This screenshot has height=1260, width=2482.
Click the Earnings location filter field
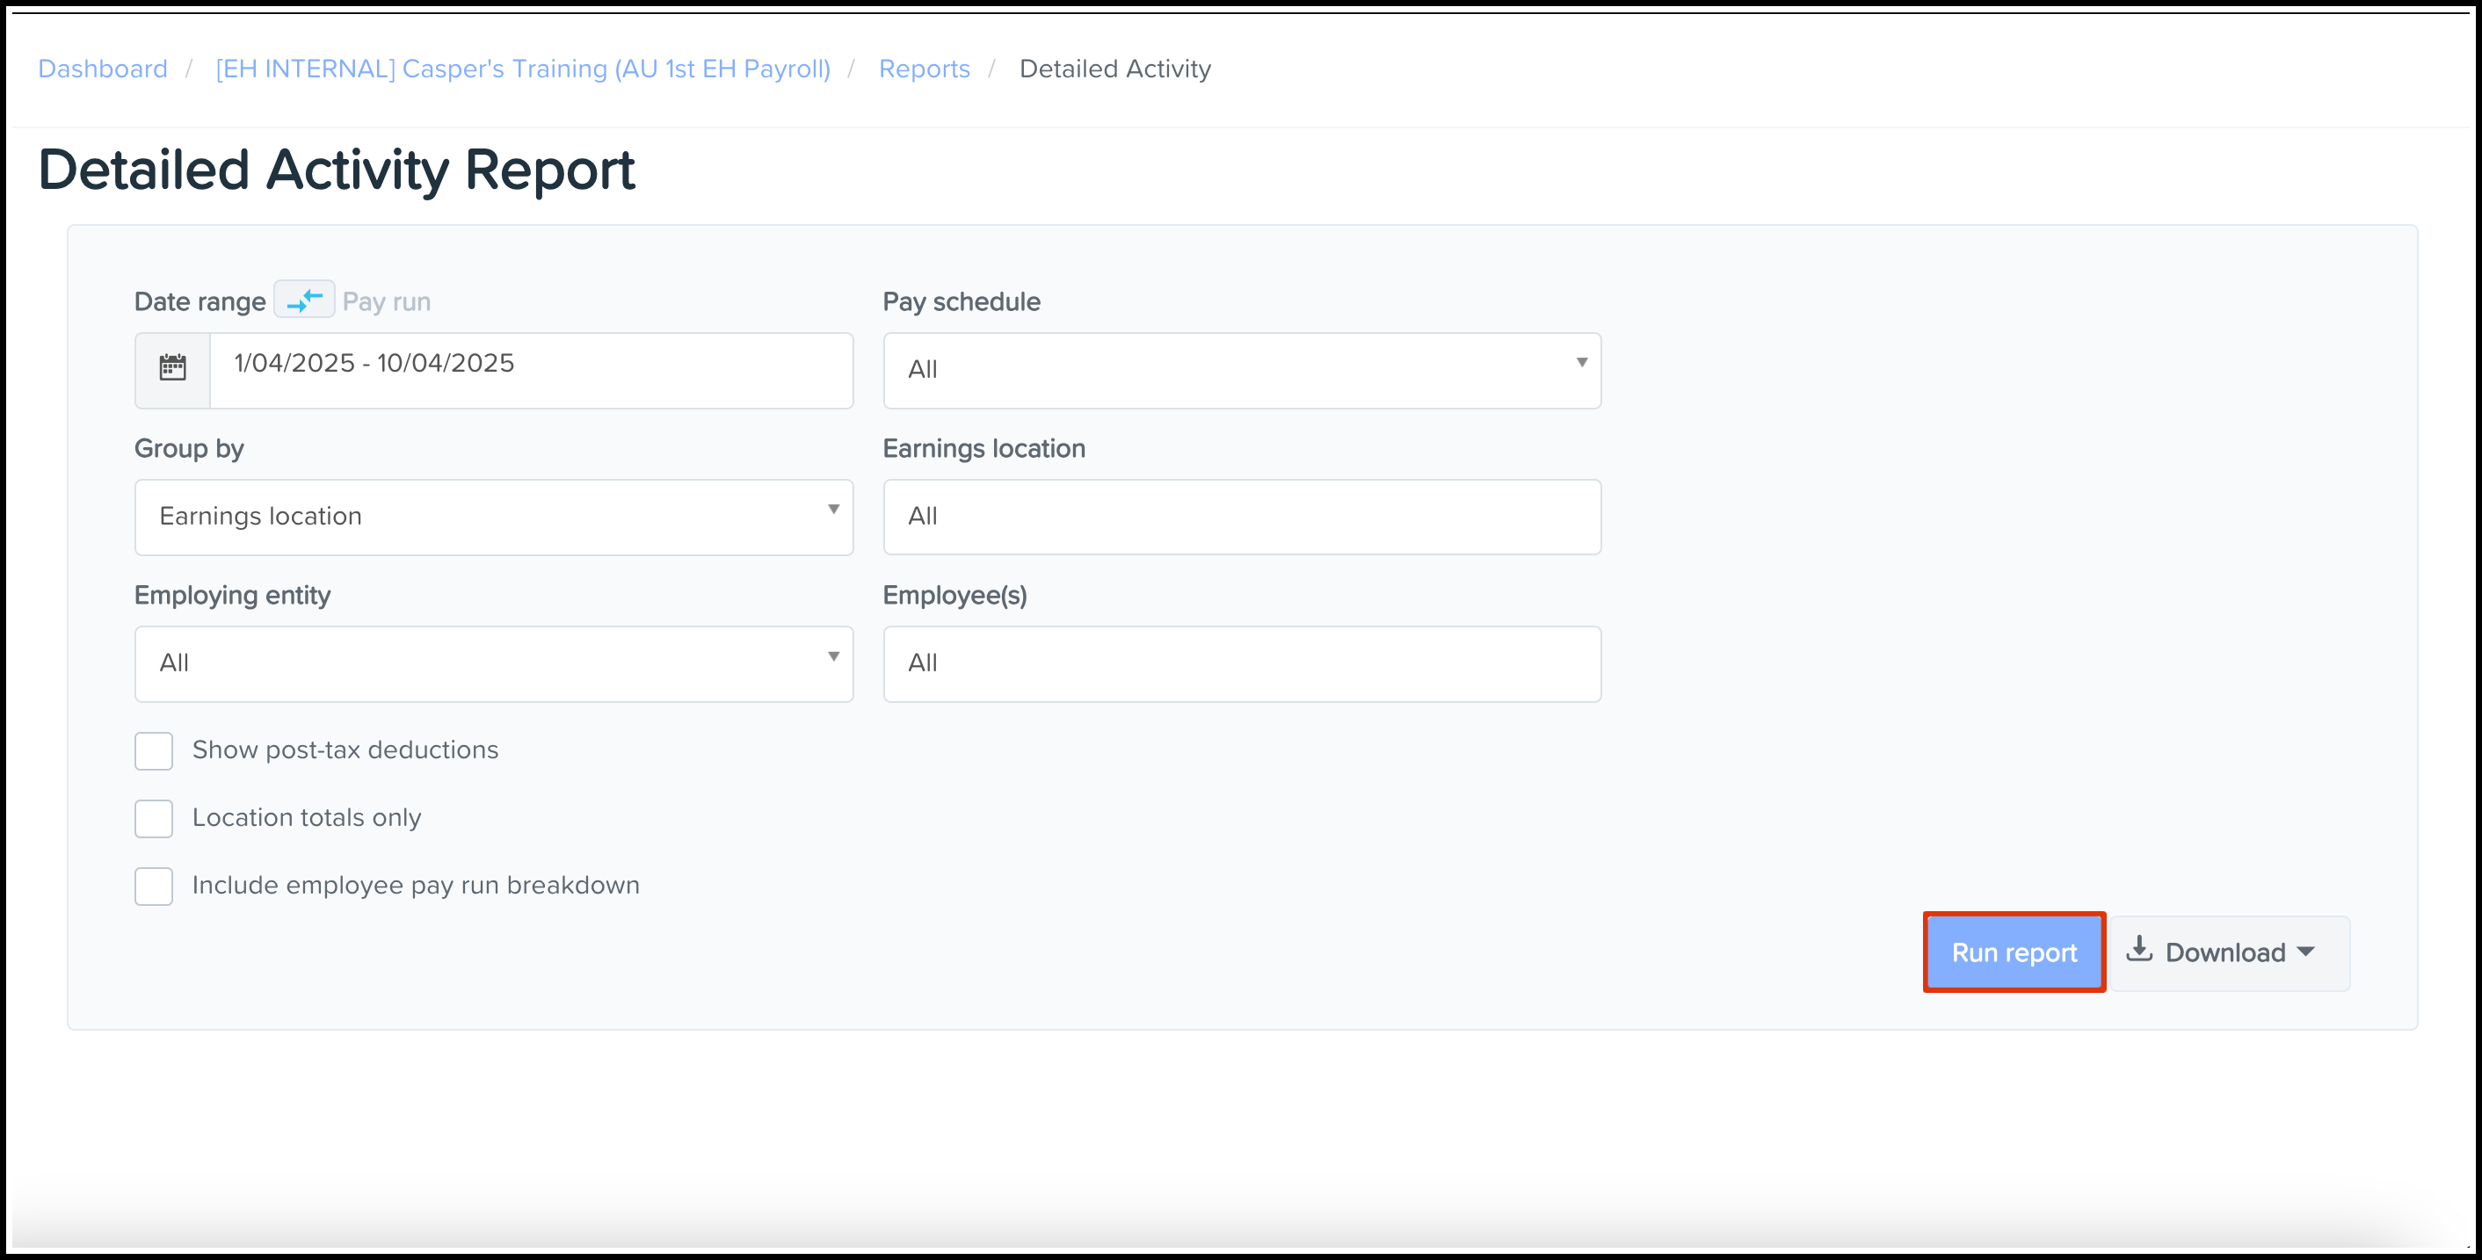(x=1241, y=518)
